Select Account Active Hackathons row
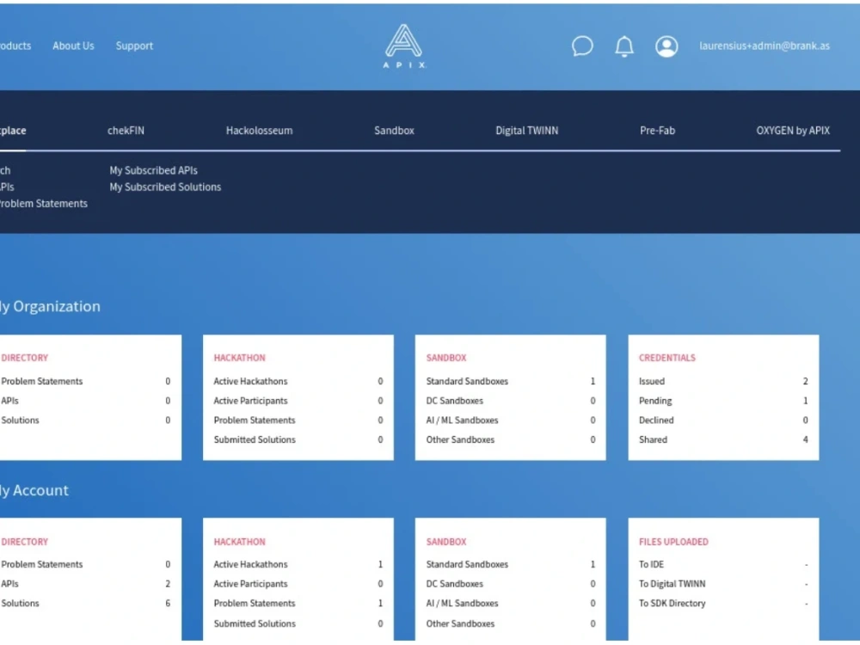Screen dimensions: 860x645 [298, 564]
